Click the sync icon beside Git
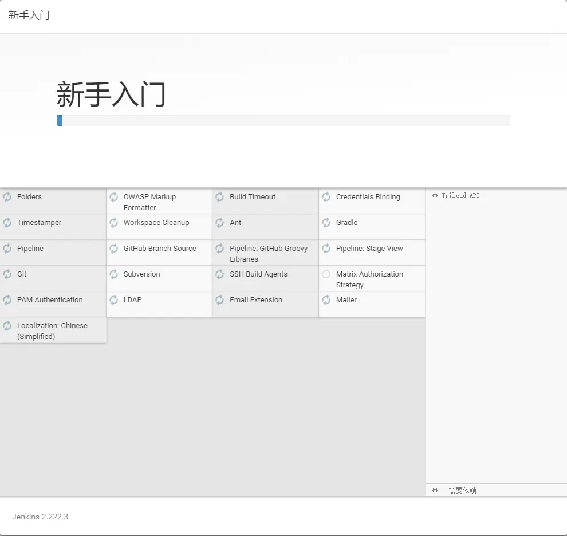 [x=7, y=274]
